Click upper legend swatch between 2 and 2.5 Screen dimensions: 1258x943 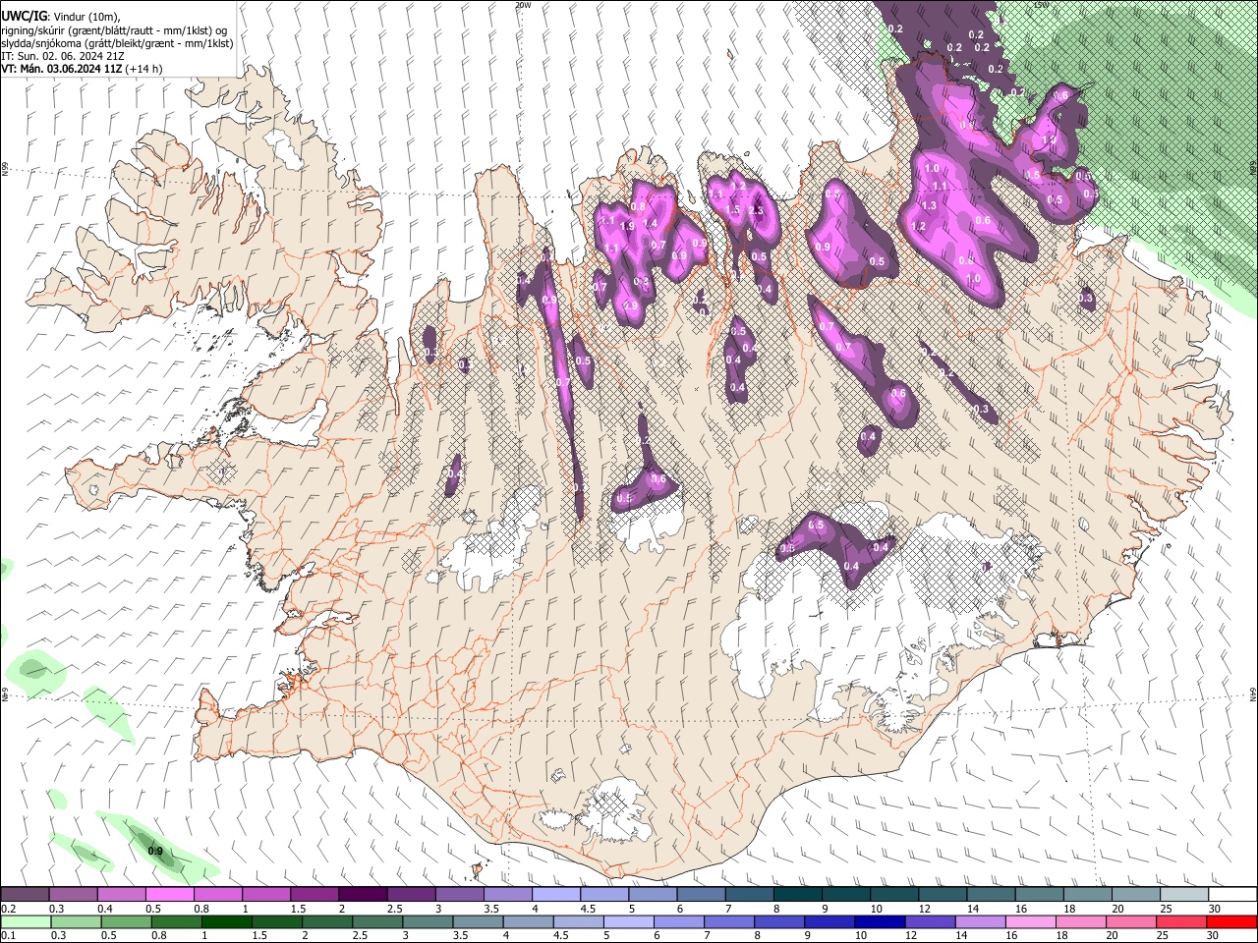pos(363,894)
